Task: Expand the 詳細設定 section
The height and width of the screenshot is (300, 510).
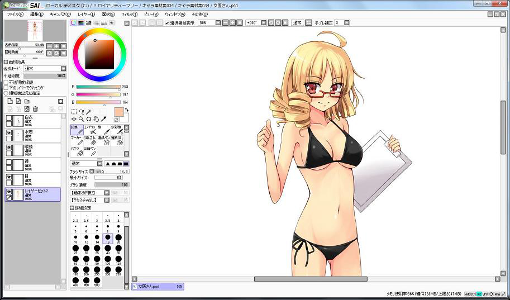Action: [73, 208]
